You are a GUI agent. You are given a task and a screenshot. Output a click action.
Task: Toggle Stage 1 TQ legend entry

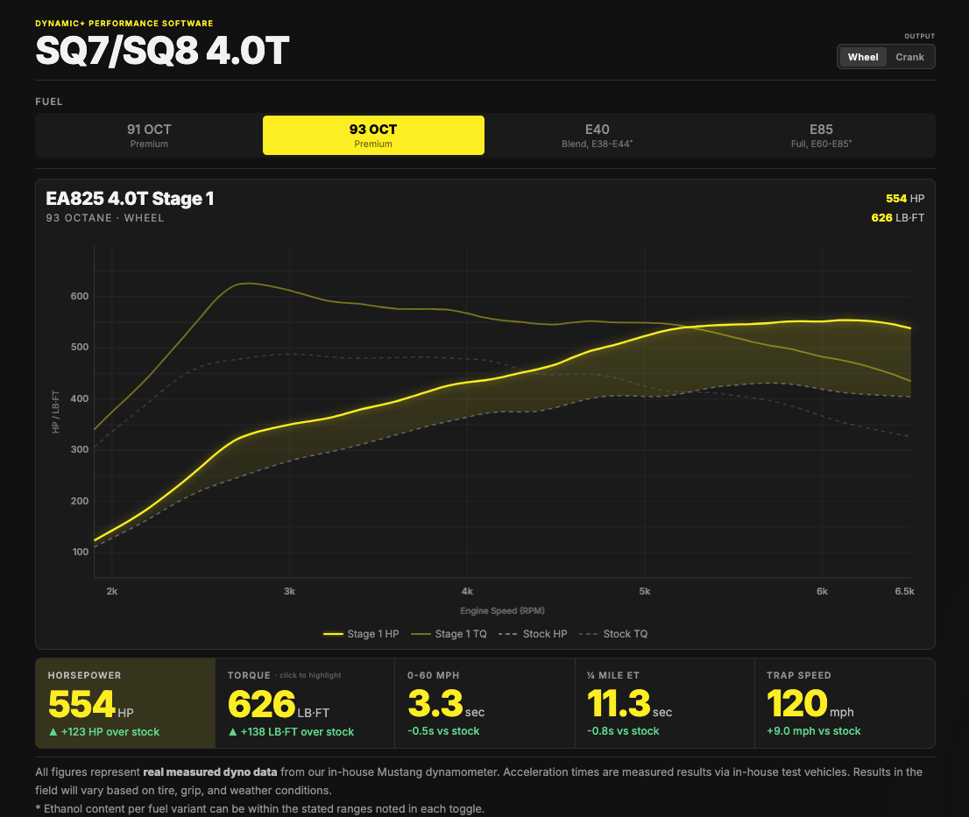point(449,634)
